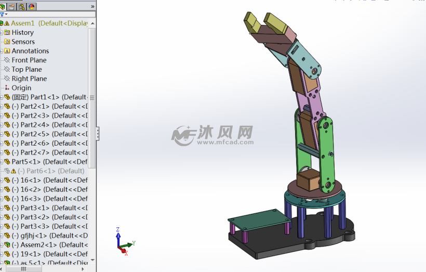The height and width of the screenshot is (272, 426).
Task: Open the DisplayManager appearance tab
Action: pyautogui.click(x=32, y=6)
